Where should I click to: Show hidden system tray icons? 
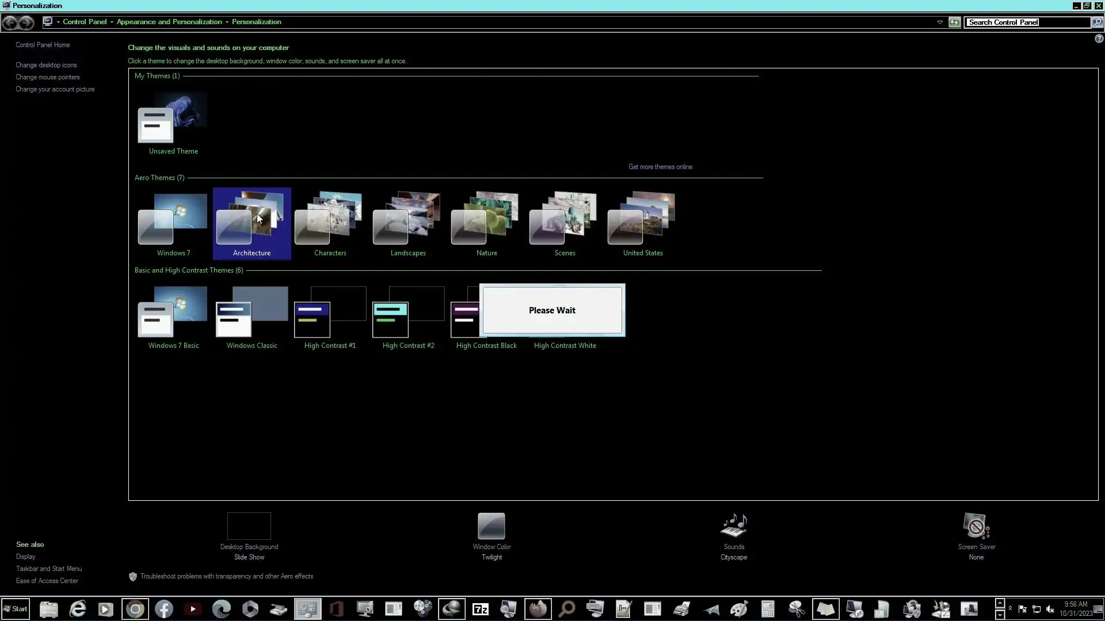[1010, 608]
